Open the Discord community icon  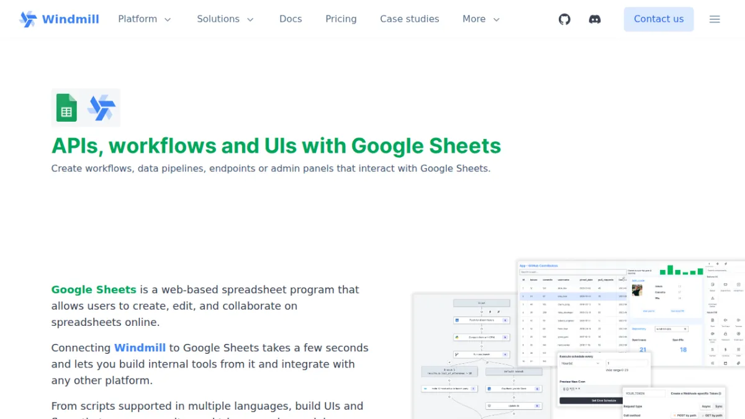point(595,19)
